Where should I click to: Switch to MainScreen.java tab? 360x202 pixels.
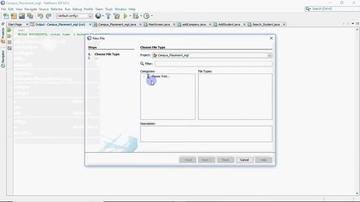pos(159,24)
